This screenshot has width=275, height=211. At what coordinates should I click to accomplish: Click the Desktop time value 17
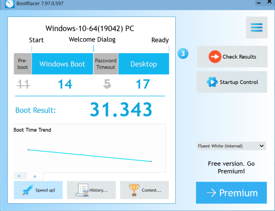coord(143,84)
